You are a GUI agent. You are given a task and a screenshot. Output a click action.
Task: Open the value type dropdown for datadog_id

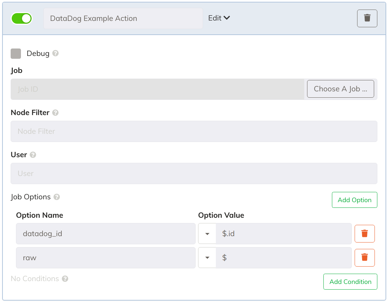(x=207, y=234)
